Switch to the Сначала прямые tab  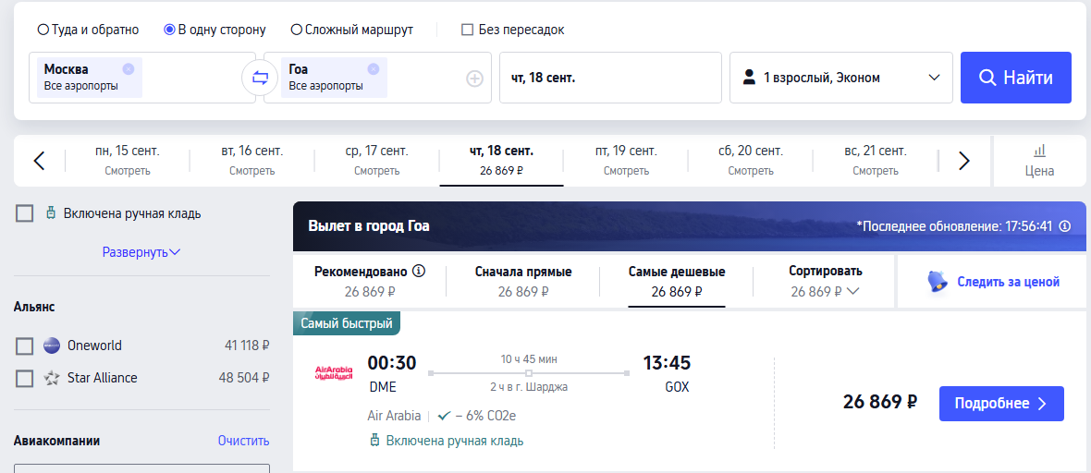coord(523,281)
